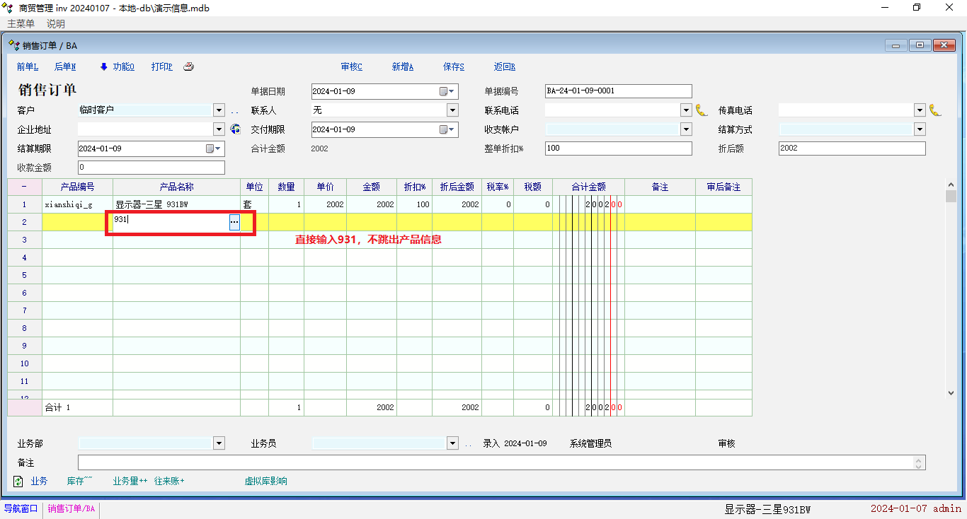Expand the 客户 dropdown list
This screenshot has width=967, height=519.
[219, 110]
